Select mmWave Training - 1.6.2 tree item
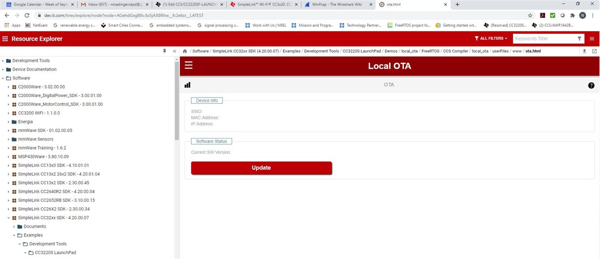The width and height of the screenshot is (600, 259). 42,148
